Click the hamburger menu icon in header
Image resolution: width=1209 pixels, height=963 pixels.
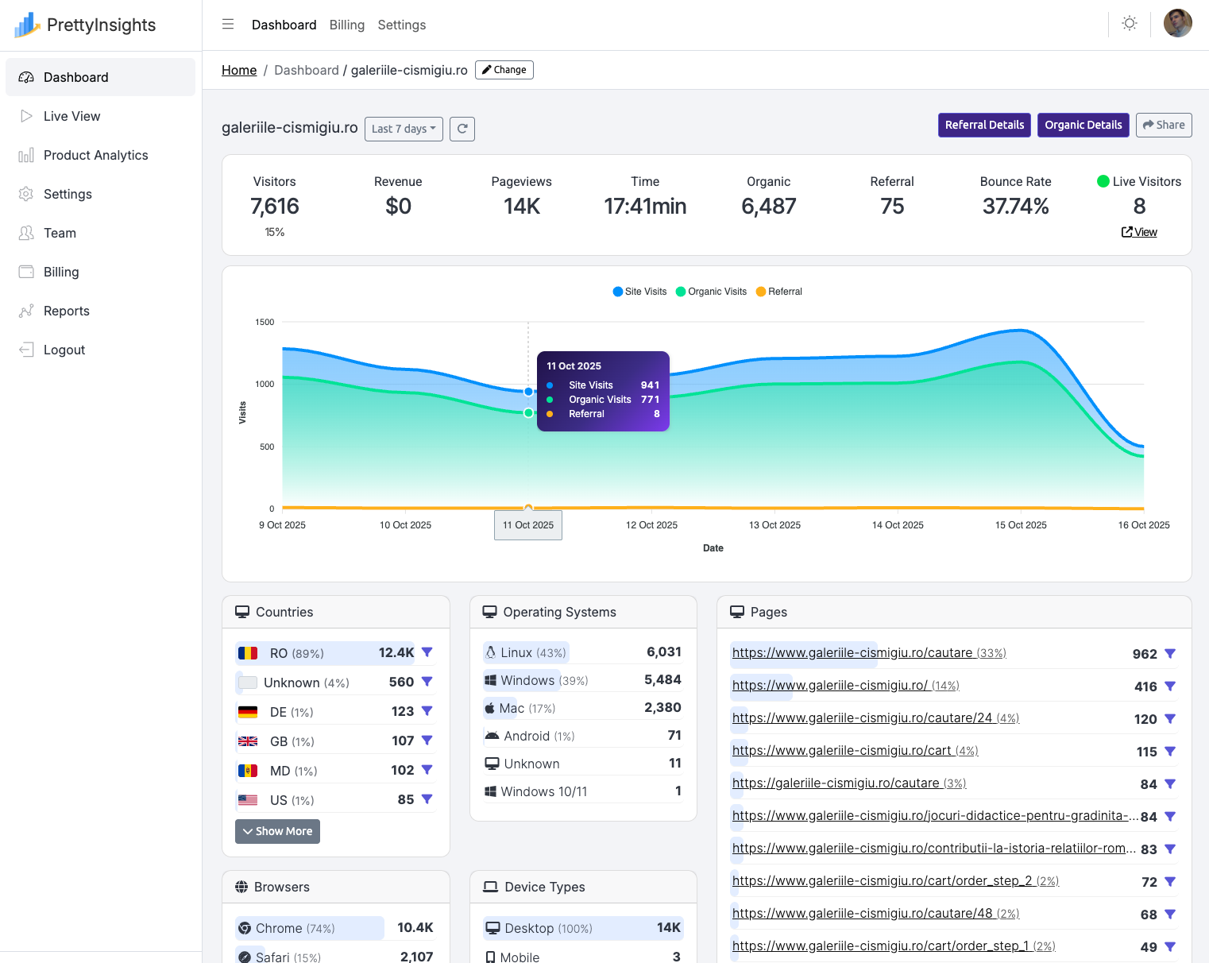[228, 25]
